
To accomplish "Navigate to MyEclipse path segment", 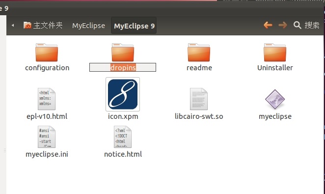I will [88, 26].
